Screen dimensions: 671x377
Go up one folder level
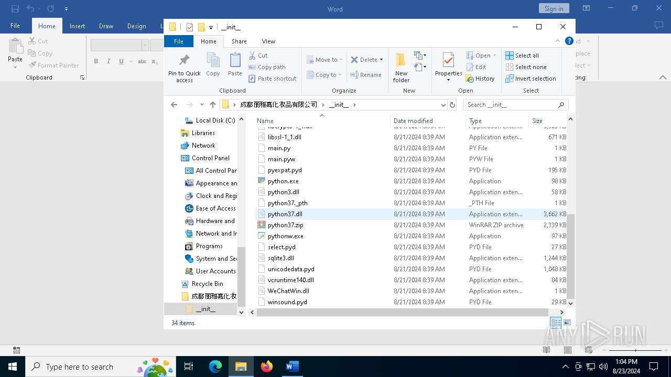(212, 105)
